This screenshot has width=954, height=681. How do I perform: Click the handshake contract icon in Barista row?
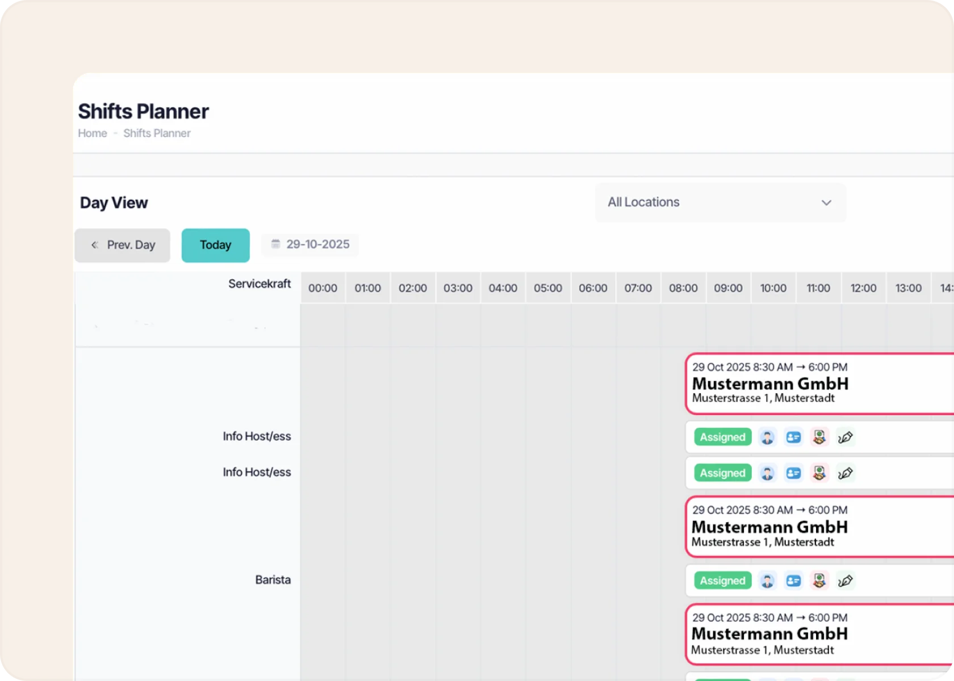click(819, 581)
